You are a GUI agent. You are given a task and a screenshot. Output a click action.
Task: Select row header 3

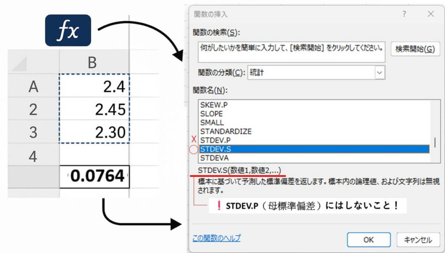[x=33, y=132]
